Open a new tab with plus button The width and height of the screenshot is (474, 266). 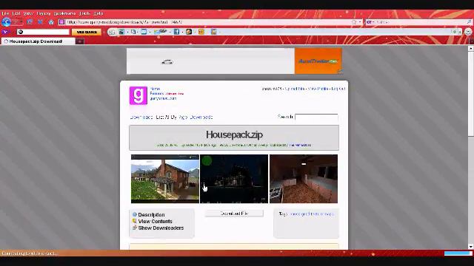click(x=80, y=41)
